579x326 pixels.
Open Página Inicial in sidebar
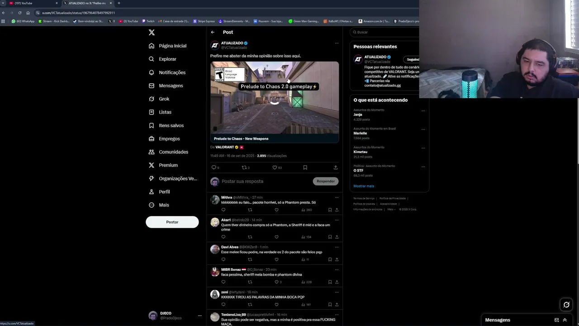pyautogui.click(x=168, y=46)
